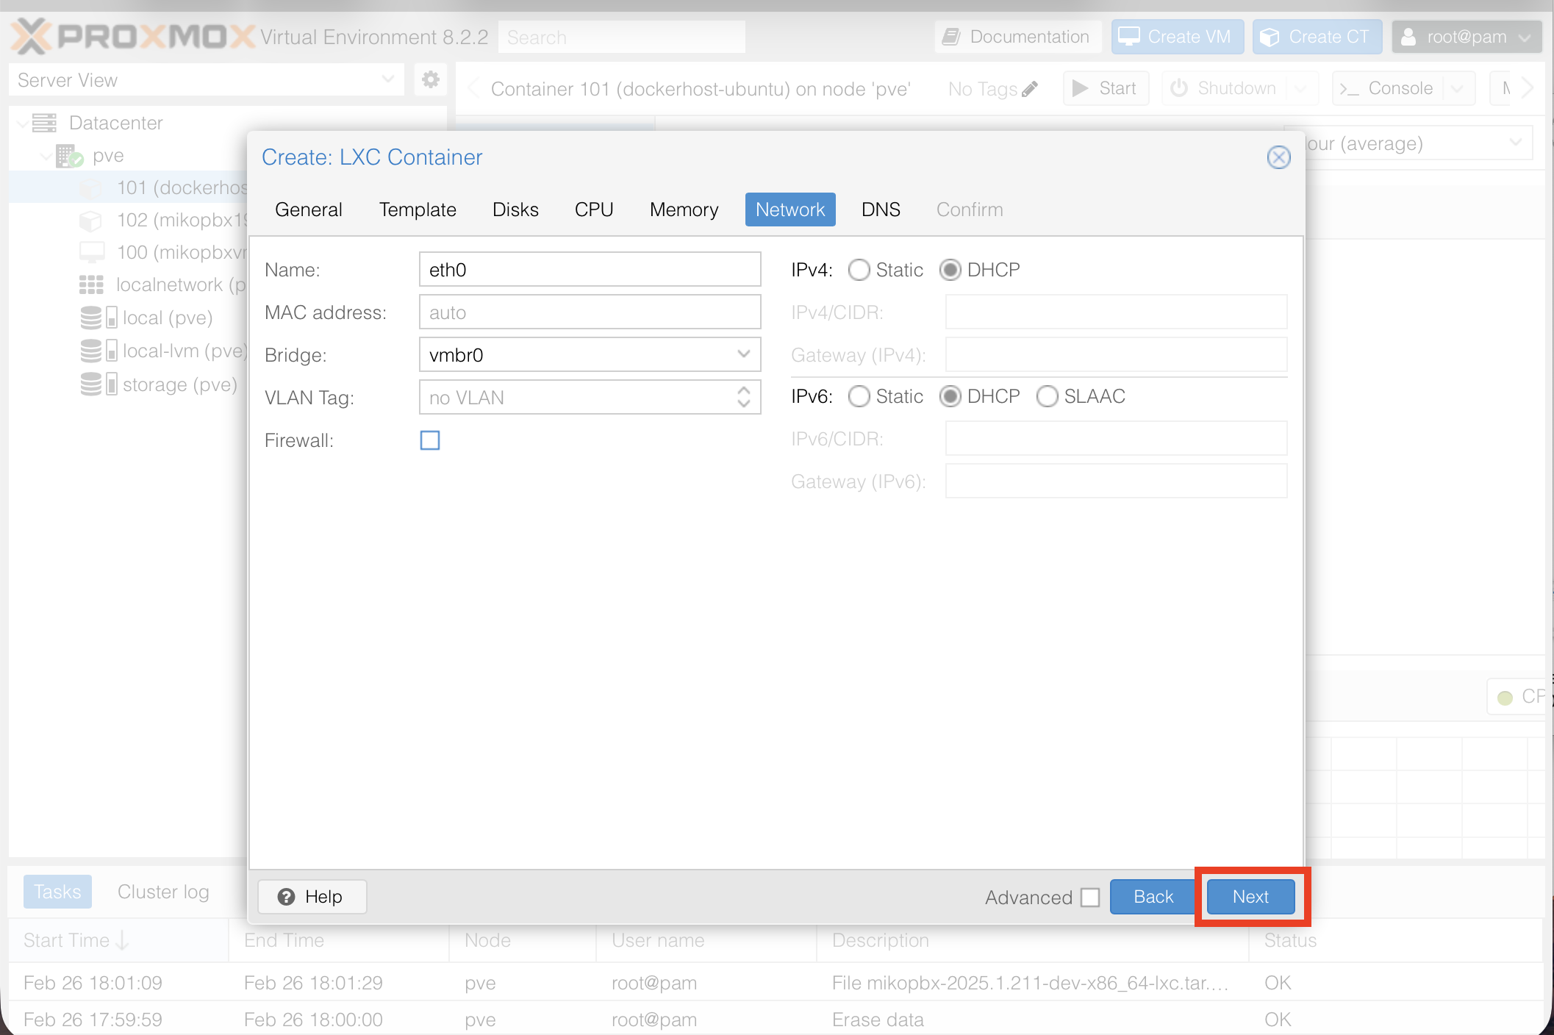Click the localnetwork grid icon
Screen dimensions: 1554x1035
tap(91, 284)
